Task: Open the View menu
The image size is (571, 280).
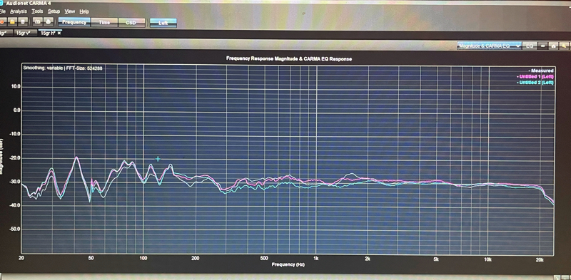Action: tap(69, 11)
